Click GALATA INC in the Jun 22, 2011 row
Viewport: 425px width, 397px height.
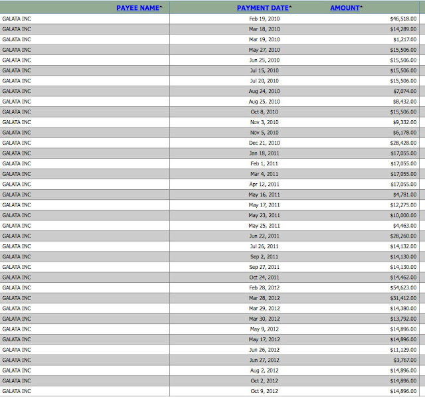point(17,236)
